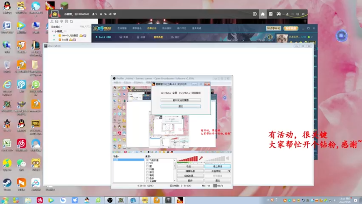The image size is (362, 204).
Task: Open home icon in YY top bar
Action: (x=263, y=14)
